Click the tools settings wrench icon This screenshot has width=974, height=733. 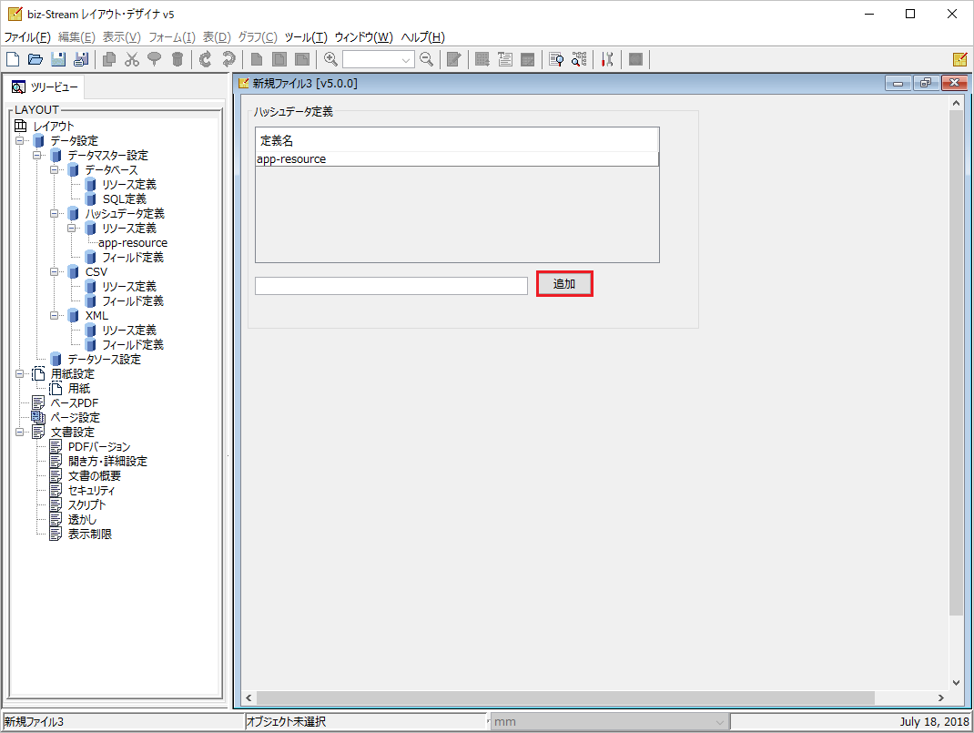click(x=607, y=59)
